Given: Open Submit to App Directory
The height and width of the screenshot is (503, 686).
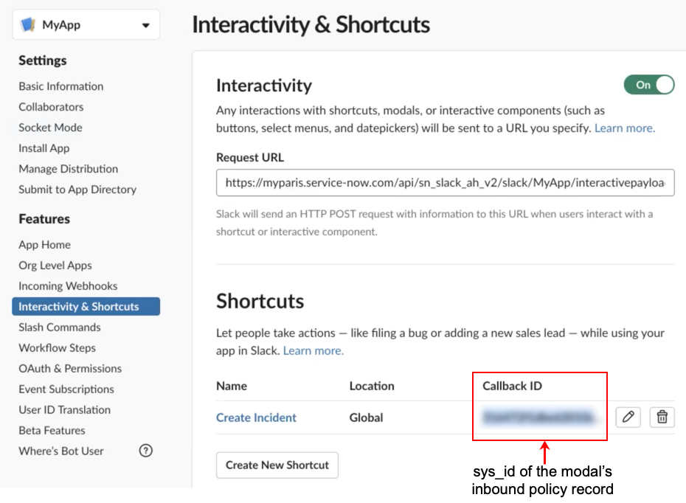Looking at the screenshot, I should (77, 190).
